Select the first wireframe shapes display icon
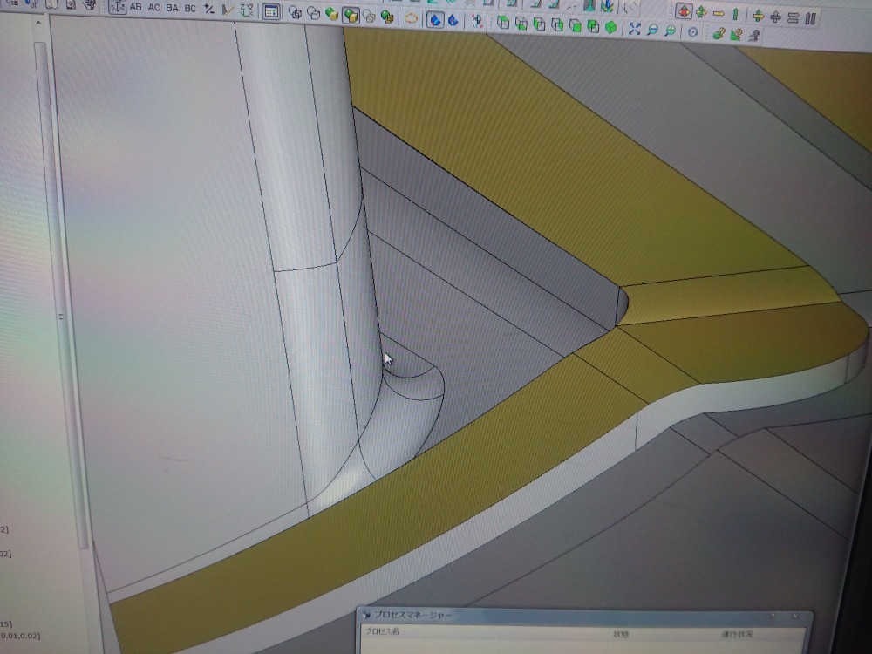 coord(295,13)
